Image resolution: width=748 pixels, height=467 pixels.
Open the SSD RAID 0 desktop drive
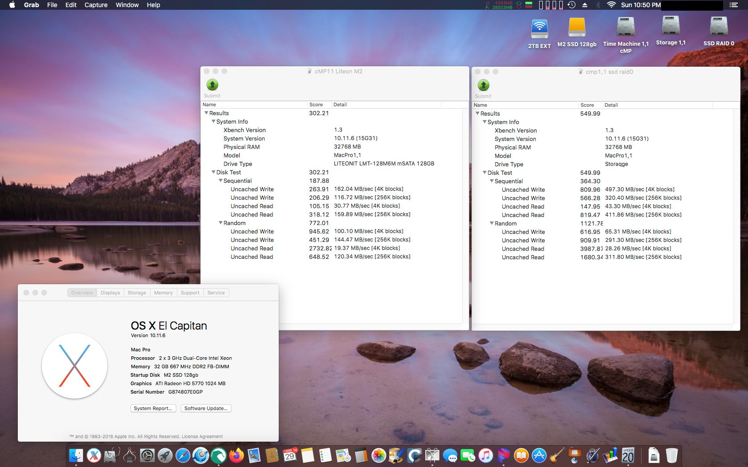[719, 28]
